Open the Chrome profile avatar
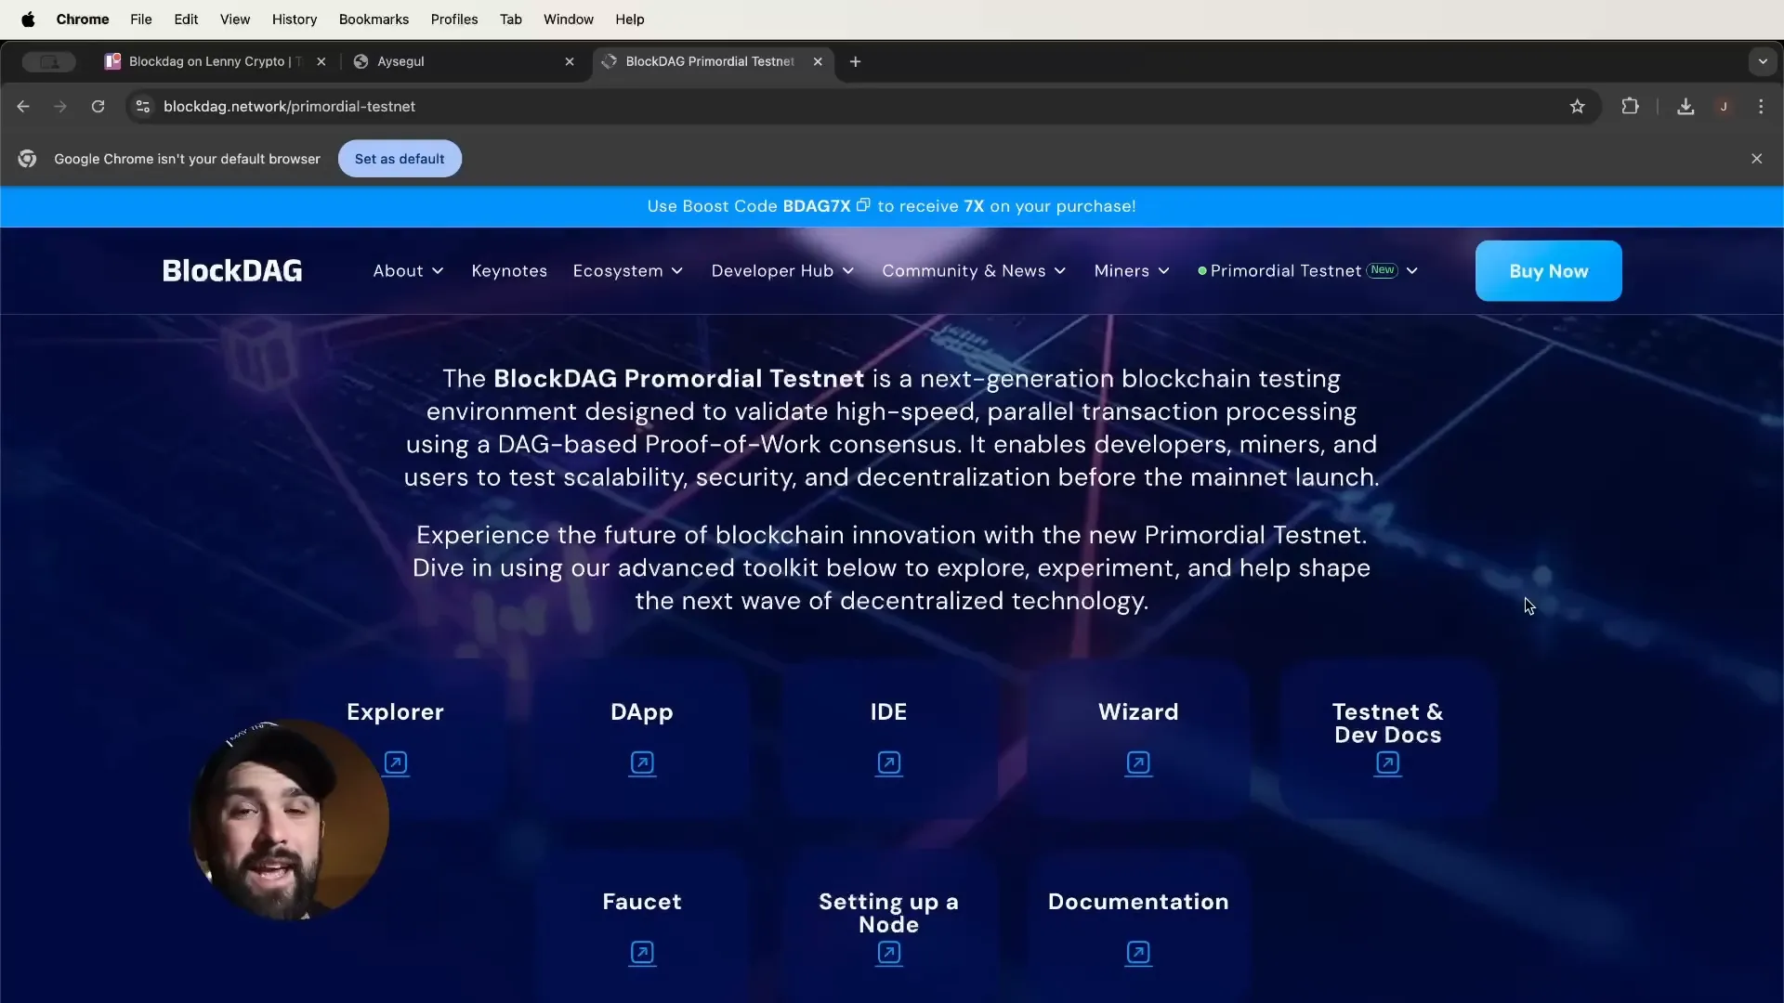1784x1003 pixels. click(x=1724, y=107)
